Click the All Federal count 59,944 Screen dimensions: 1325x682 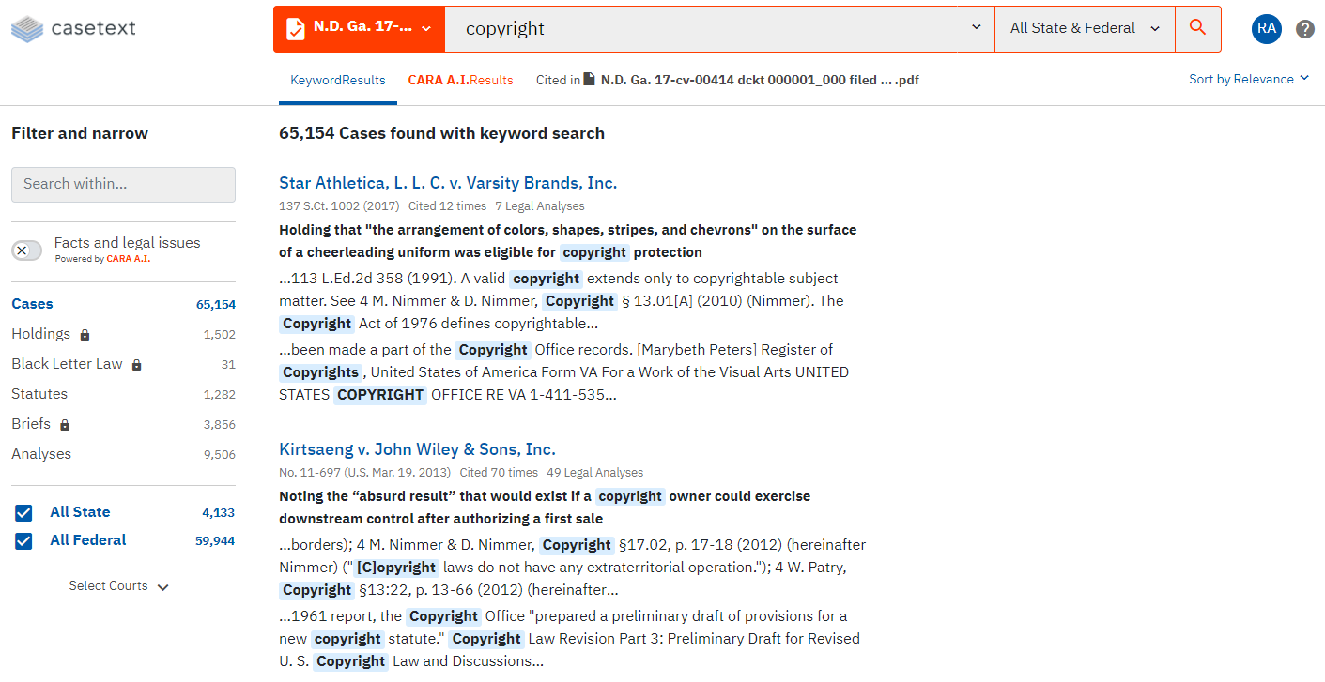pyautogui.click(x=214, y=541)
